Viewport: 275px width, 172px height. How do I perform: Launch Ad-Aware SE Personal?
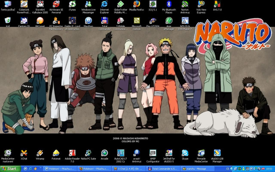pyautogui.click(x=56, y=7)
